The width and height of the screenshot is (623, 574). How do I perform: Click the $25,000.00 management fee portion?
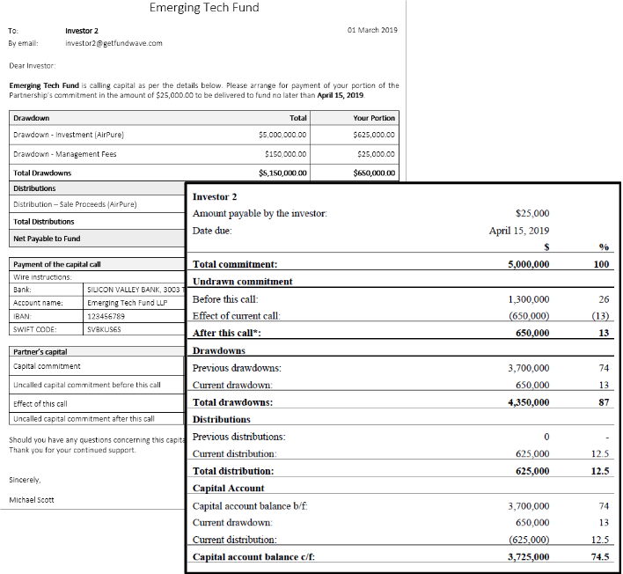[x=376, y=154]
